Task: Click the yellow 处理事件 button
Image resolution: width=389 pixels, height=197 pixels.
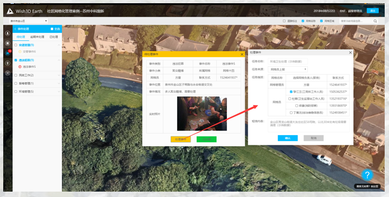Action: coord(180,139)
